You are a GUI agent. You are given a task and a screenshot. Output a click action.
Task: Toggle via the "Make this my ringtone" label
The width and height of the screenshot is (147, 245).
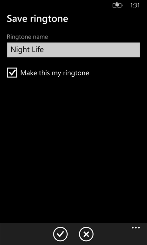(x=55, y=73)
